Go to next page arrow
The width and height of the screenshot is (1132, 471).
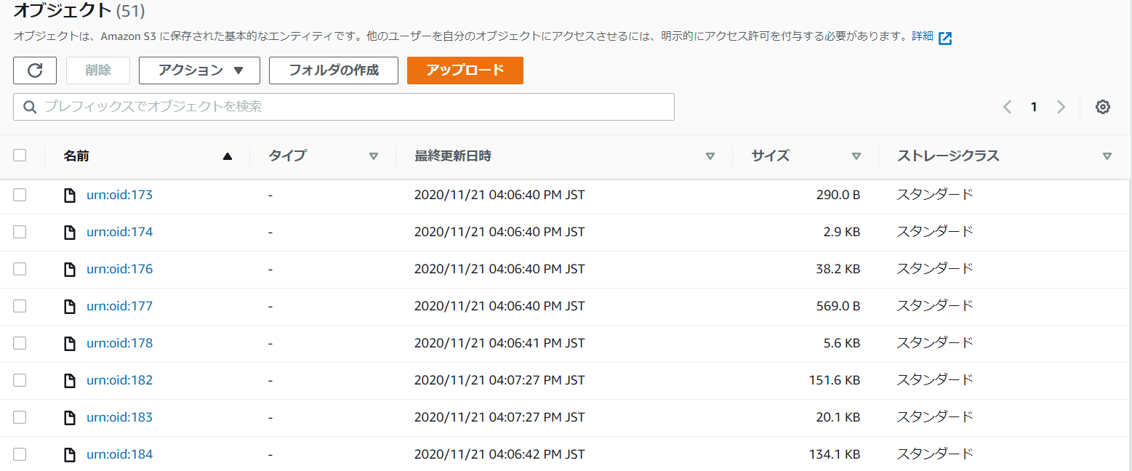pos(1061,107)
